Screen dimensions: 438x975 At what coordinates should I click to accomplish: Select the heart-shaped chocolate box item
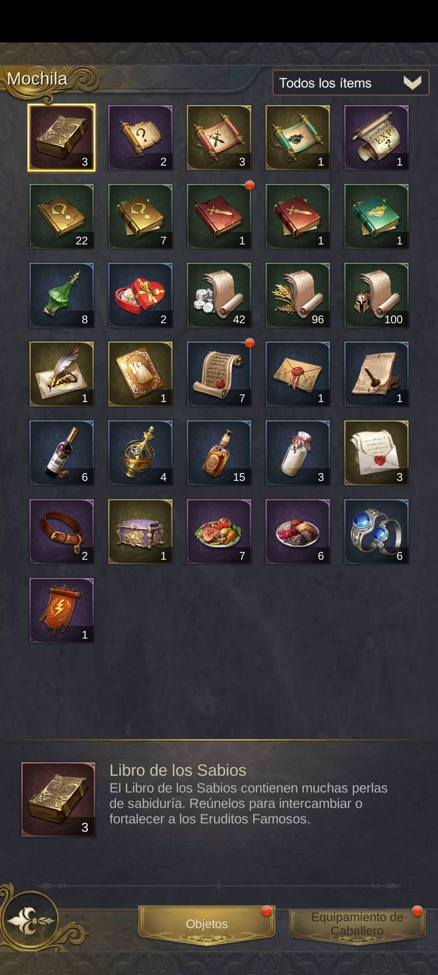pyautogui.click(x=140, y=295)
